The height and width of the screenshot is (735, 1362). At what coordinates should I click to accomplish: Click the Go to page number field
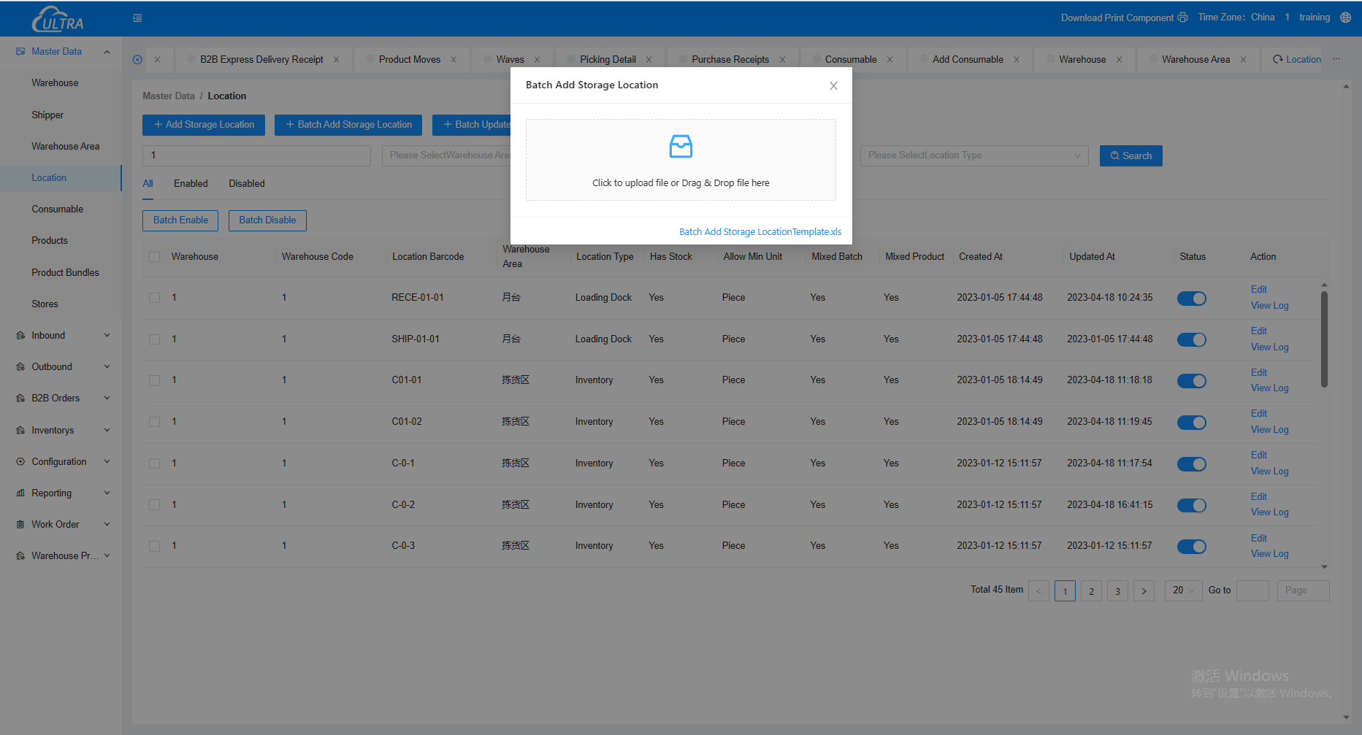click(1252, 590)
